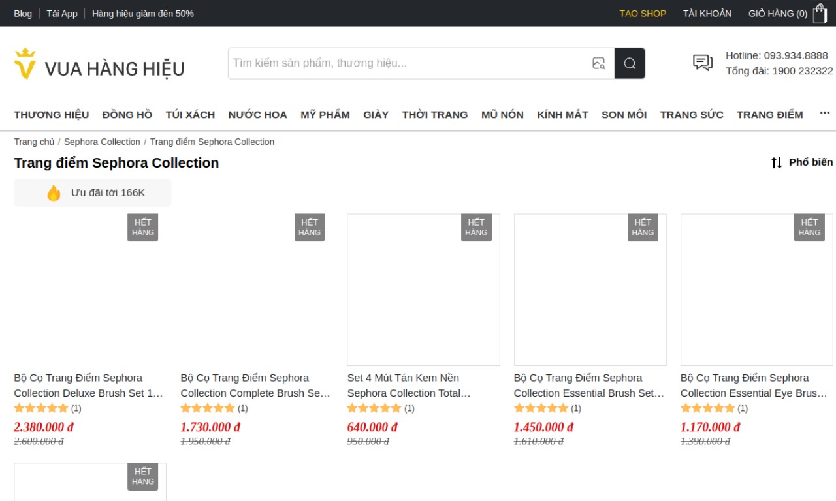Open the Phổ biến sort dropdown
Viewport: 836px width, 501px height.
pyautogui.click(x=811, y=162)
